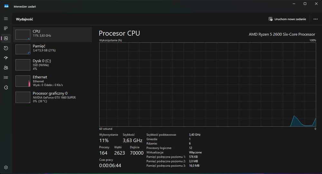
Task: Click the Uruchom nowe zadanie button
Action: point(287,19)
